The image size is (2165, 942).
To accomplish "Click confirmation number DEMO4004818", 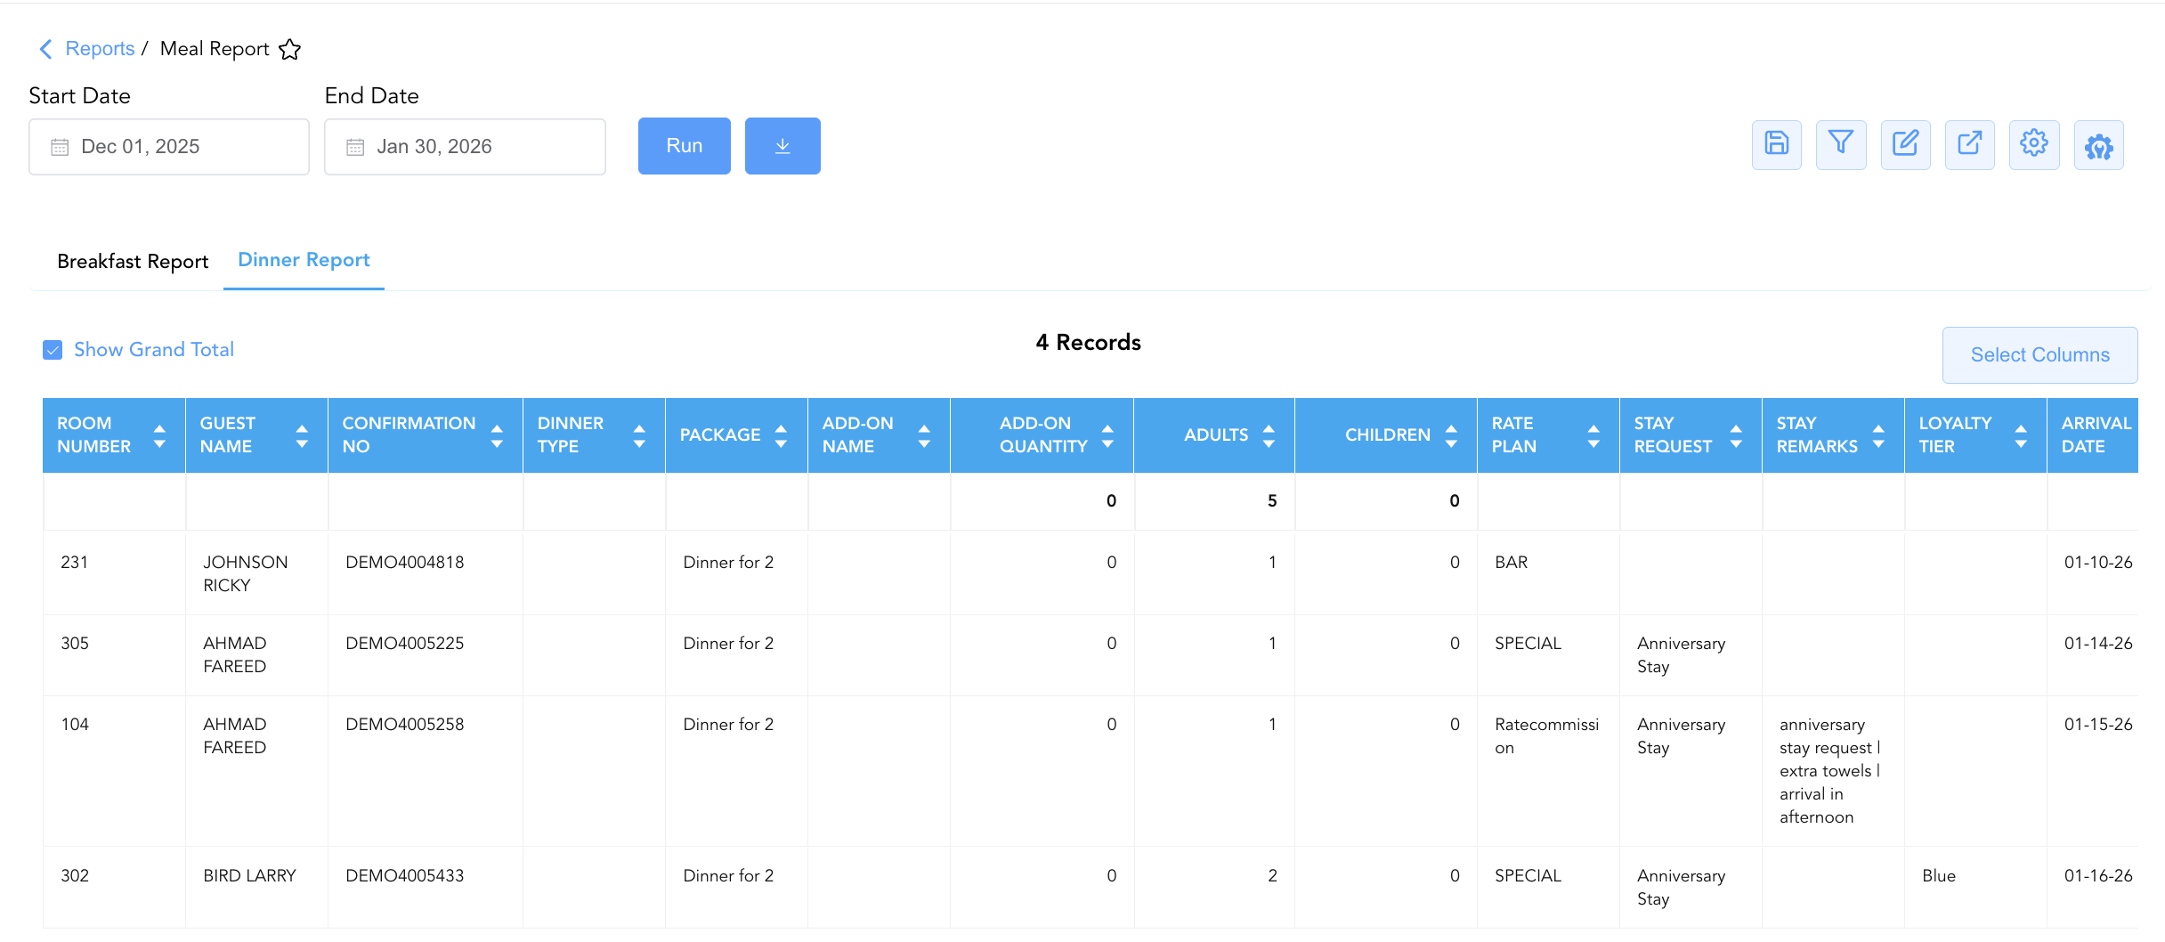I will tap(405, 563).
